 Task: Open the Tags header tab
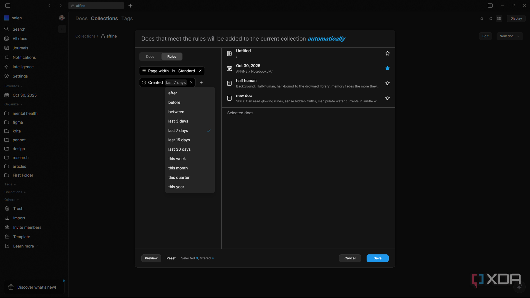tap(127, 18)
